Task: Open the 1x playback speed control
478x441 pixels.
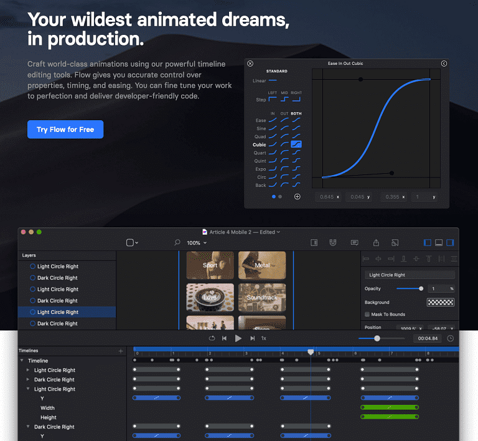Action: click(264, 338)
